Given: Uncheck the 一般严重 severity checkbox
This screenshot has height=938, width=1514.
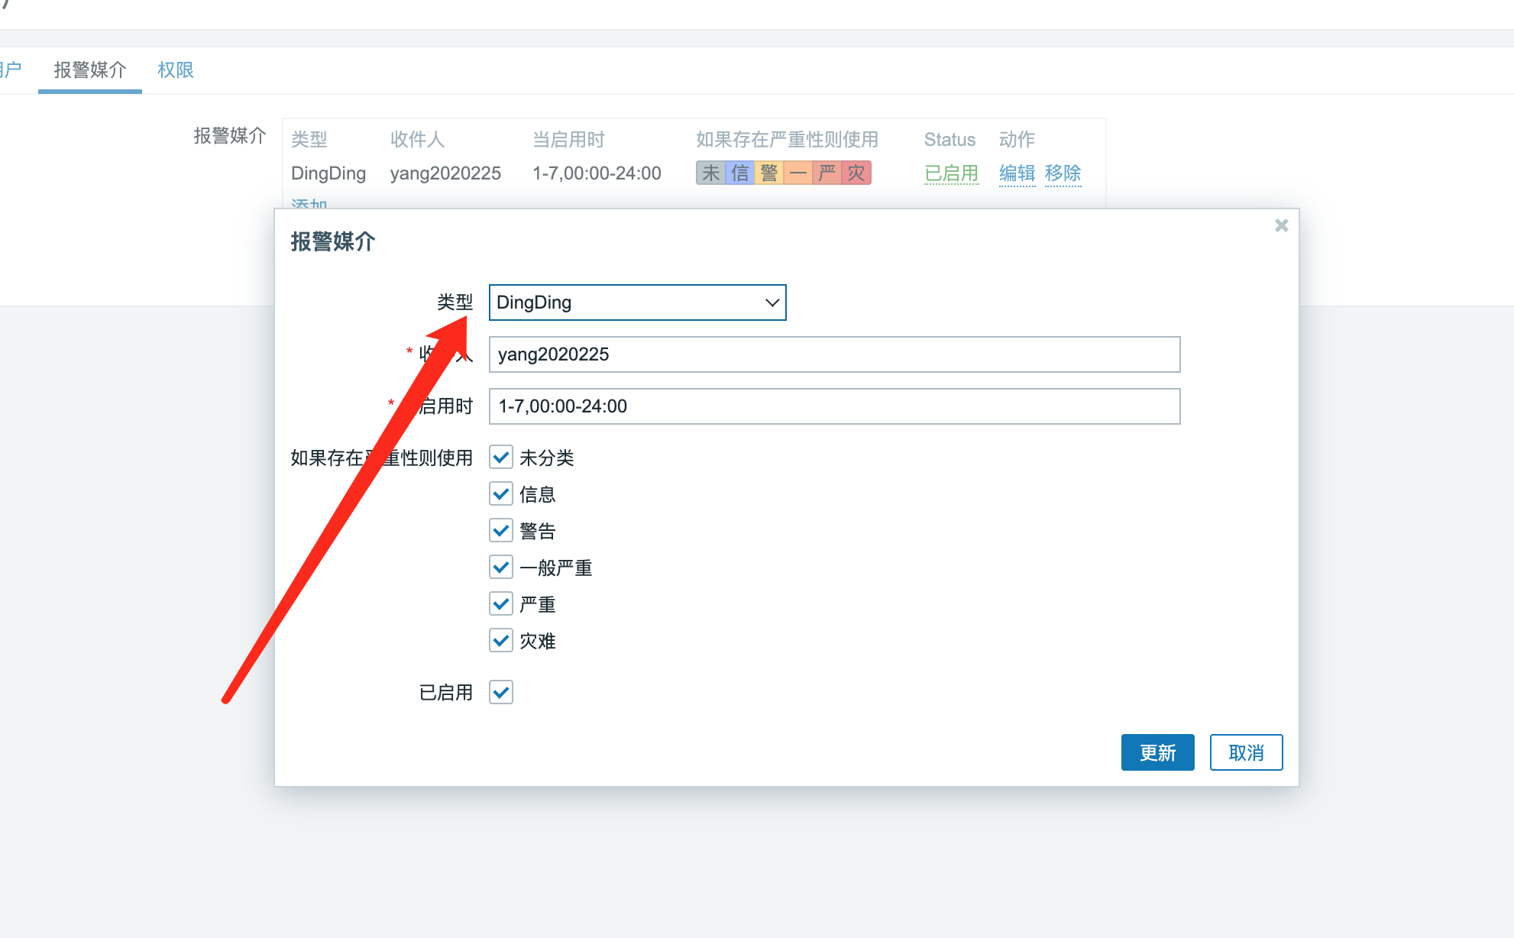Looking at the screenshot, I should 501,568.
